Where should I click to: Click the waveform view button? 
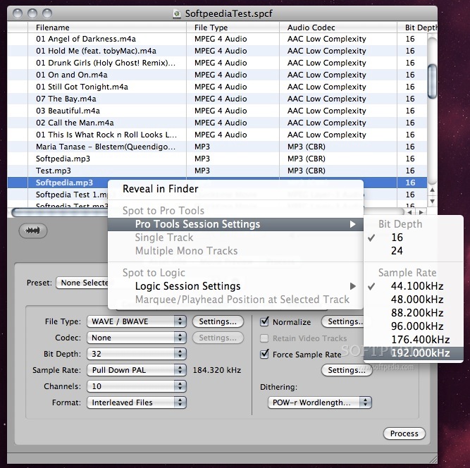click(x=33, y=230)
